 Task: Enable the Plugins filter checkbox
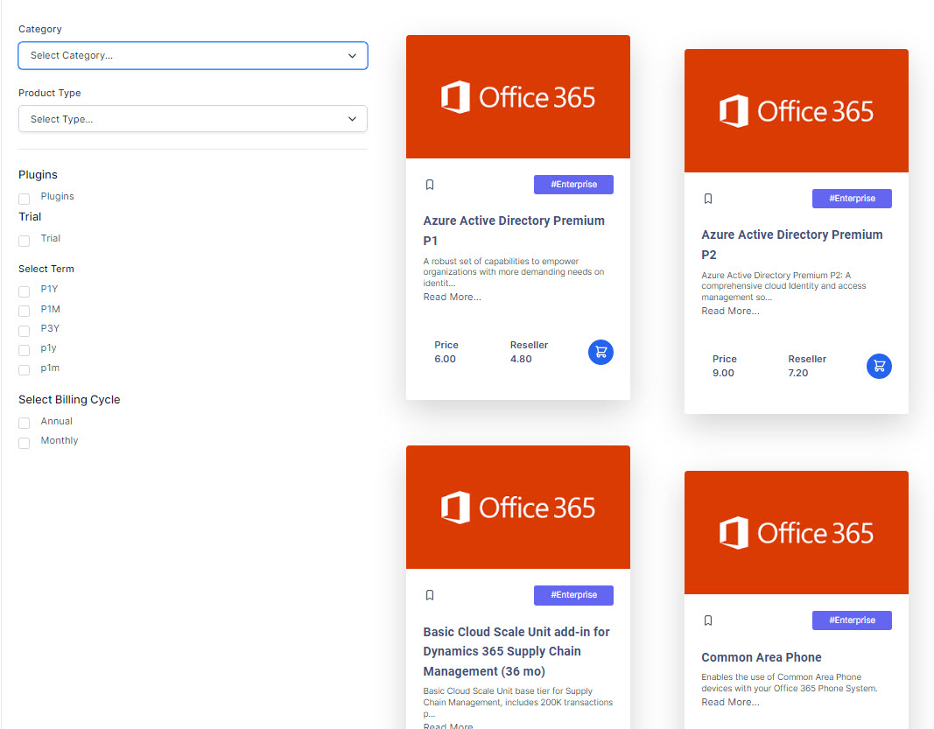[x=24, y=199]
